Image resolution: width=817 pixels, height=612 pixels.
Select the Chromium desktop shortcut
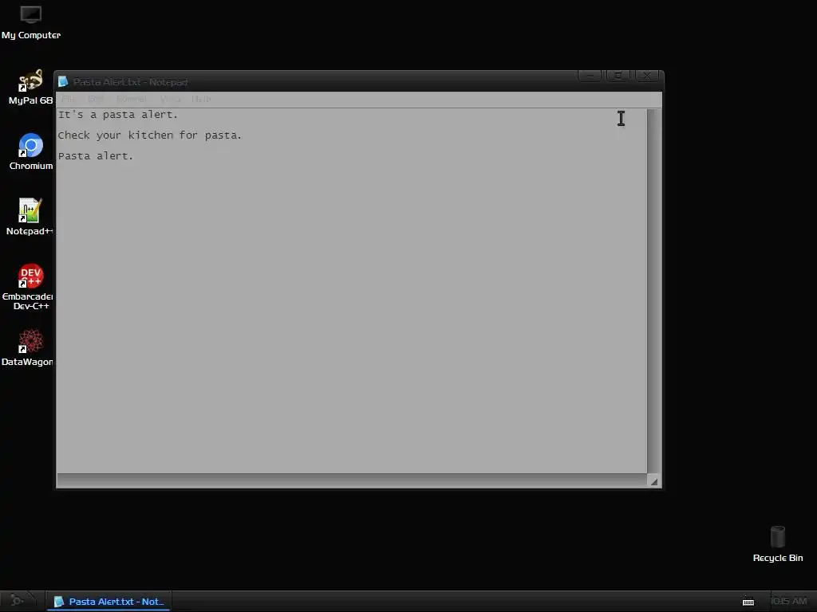coord(31,152)
